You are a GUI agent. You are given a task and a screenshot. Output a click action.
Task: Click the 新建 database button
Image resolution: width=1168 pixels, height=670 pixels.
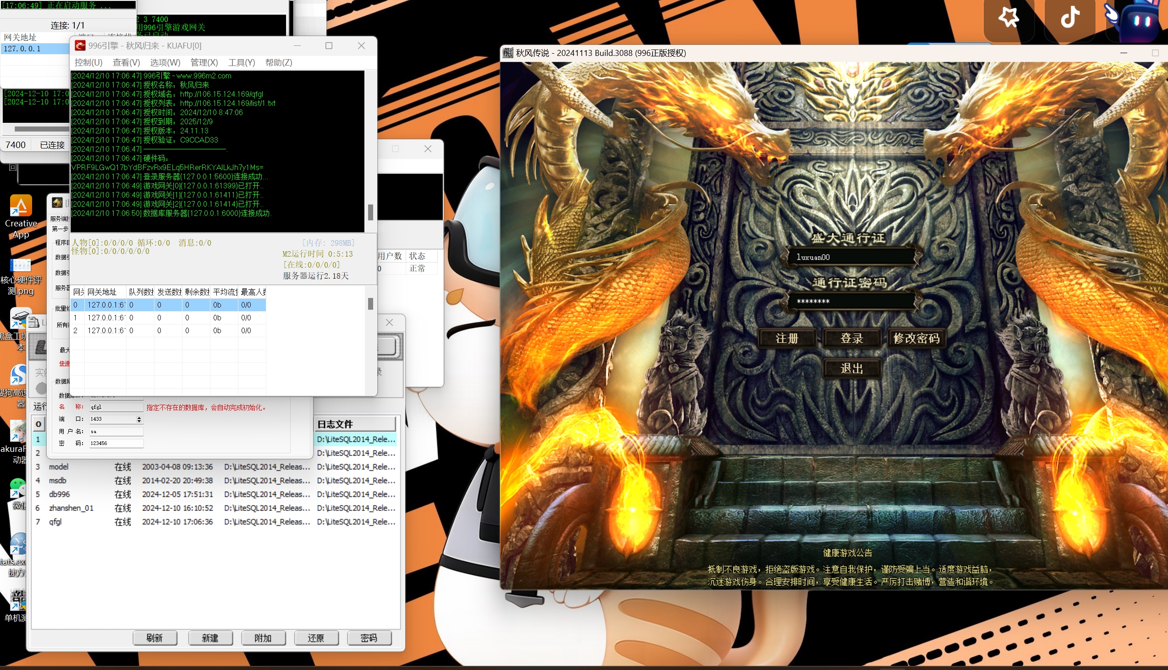[x=210, y=638]
